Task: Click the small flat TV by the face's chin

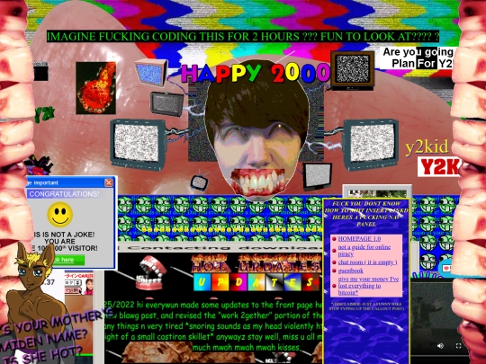Action: (317, 176)
